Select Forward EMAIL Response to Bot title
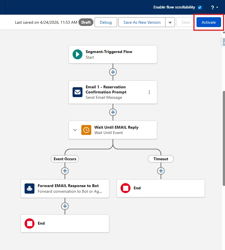 (68, 186)
